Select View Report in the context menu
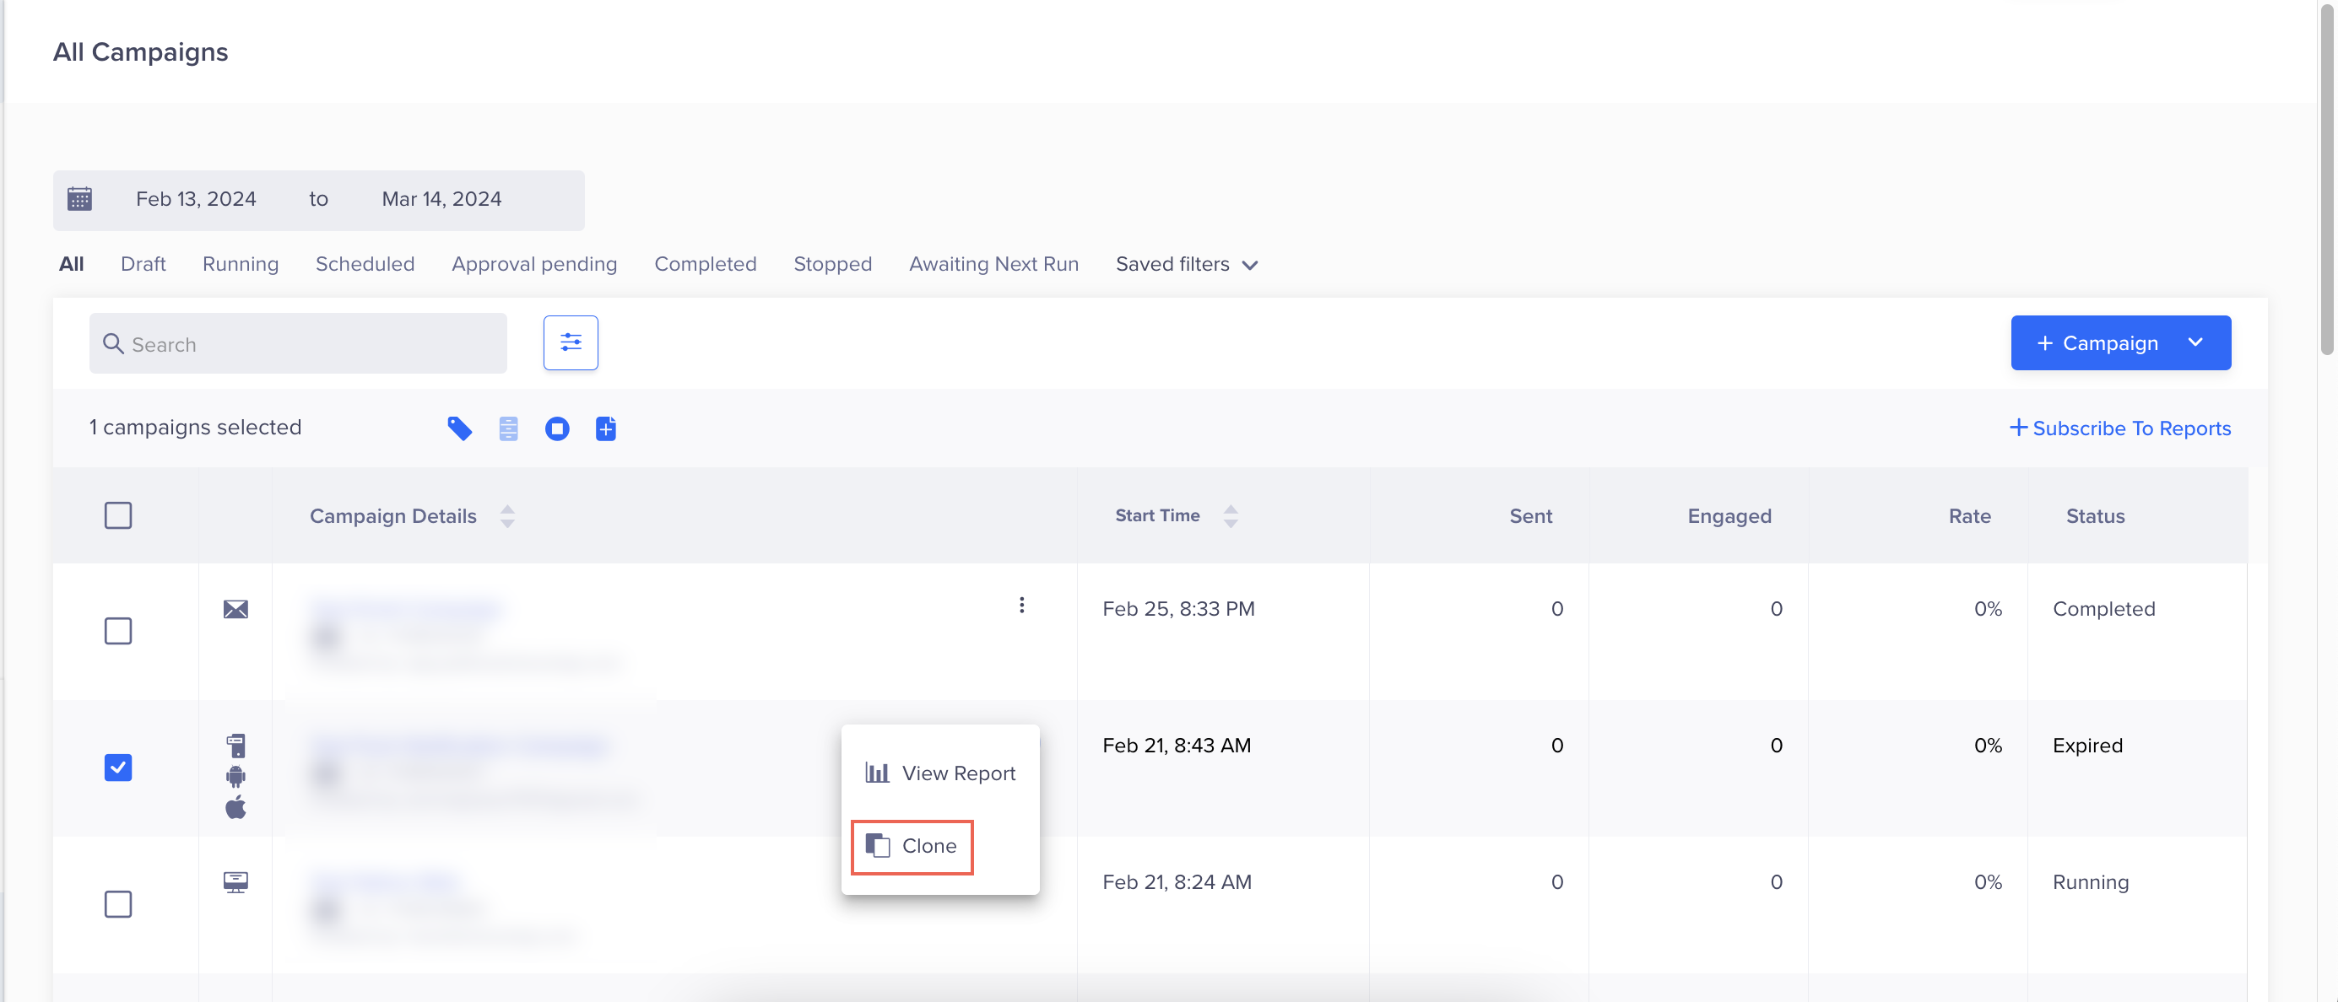Screen dimensions: 2338x1002 click(940, 773)
